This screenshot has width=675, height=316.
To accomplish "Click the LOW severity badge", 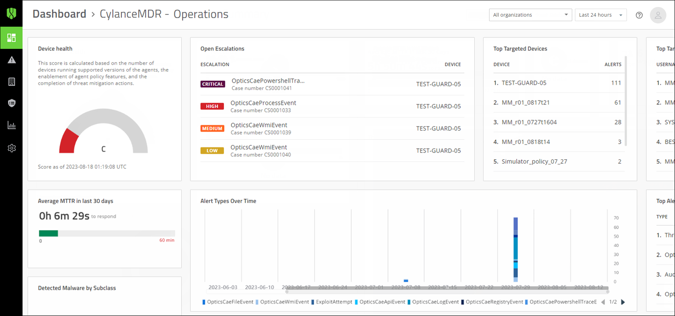I will coord(212,151).
